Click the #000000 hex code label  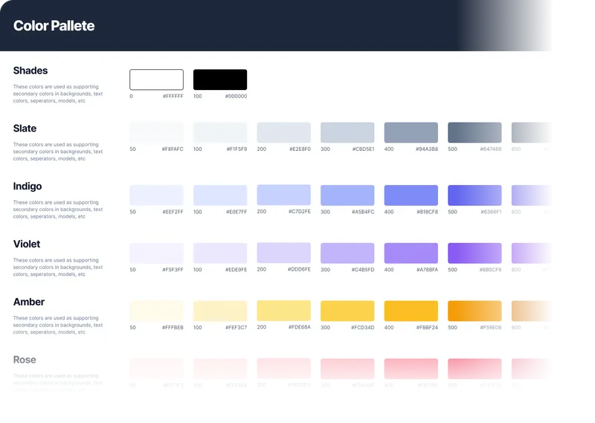[x=236, y=97]
